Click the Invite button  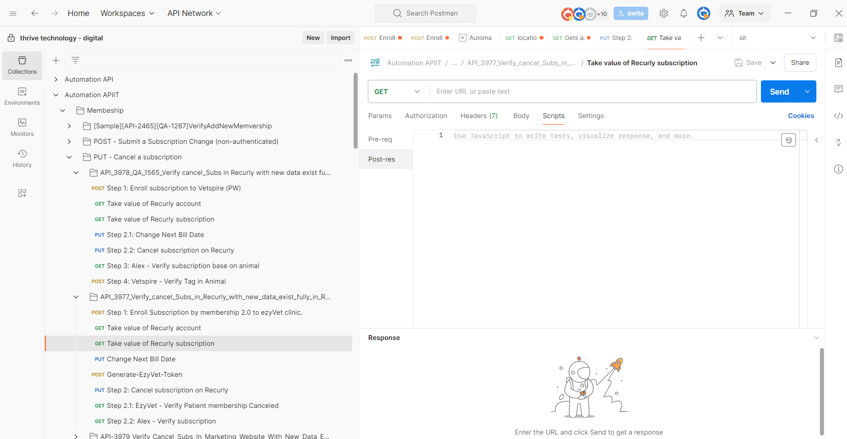[631, 13]
